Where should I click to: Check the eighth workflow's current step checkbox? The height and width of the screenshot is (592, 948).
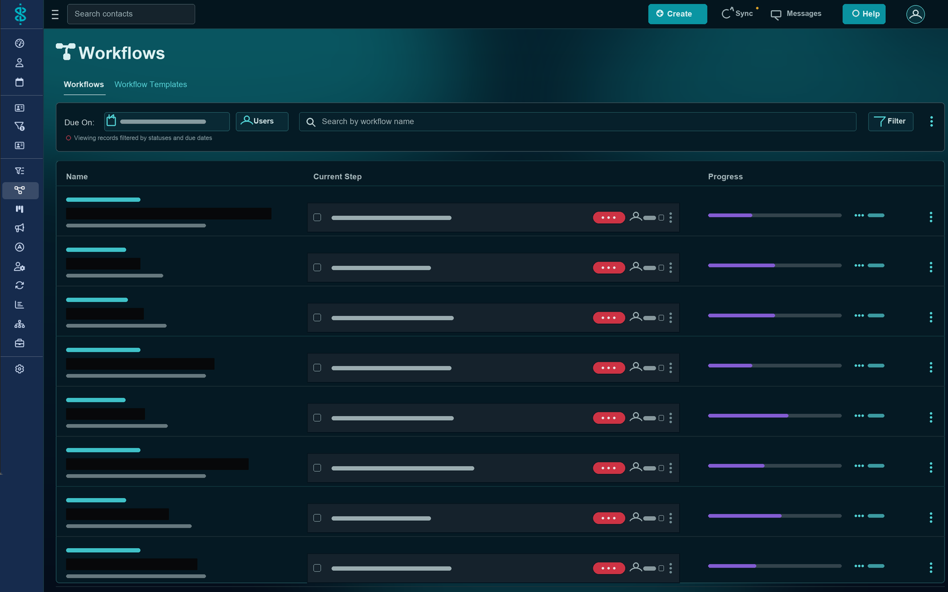[x=317, y=568]
